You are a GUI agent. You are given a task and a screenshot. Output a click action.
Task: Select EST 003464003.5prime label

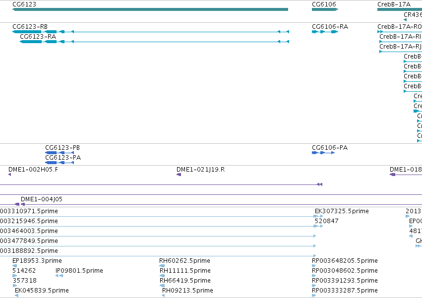[29, 231]
